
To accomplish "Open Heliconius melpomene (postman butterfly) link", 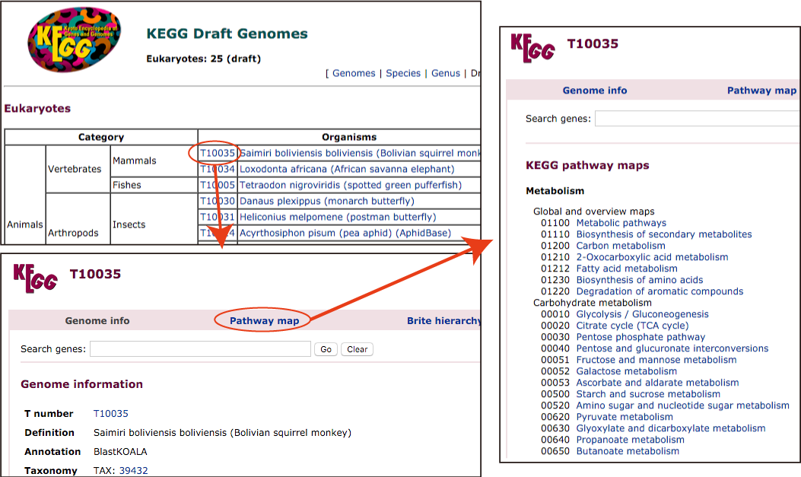I will pyautogui.click(x=338, y=217).
